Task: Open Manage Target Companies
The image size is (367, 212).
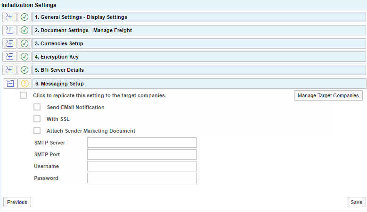Action: click(x=328, y=96)
